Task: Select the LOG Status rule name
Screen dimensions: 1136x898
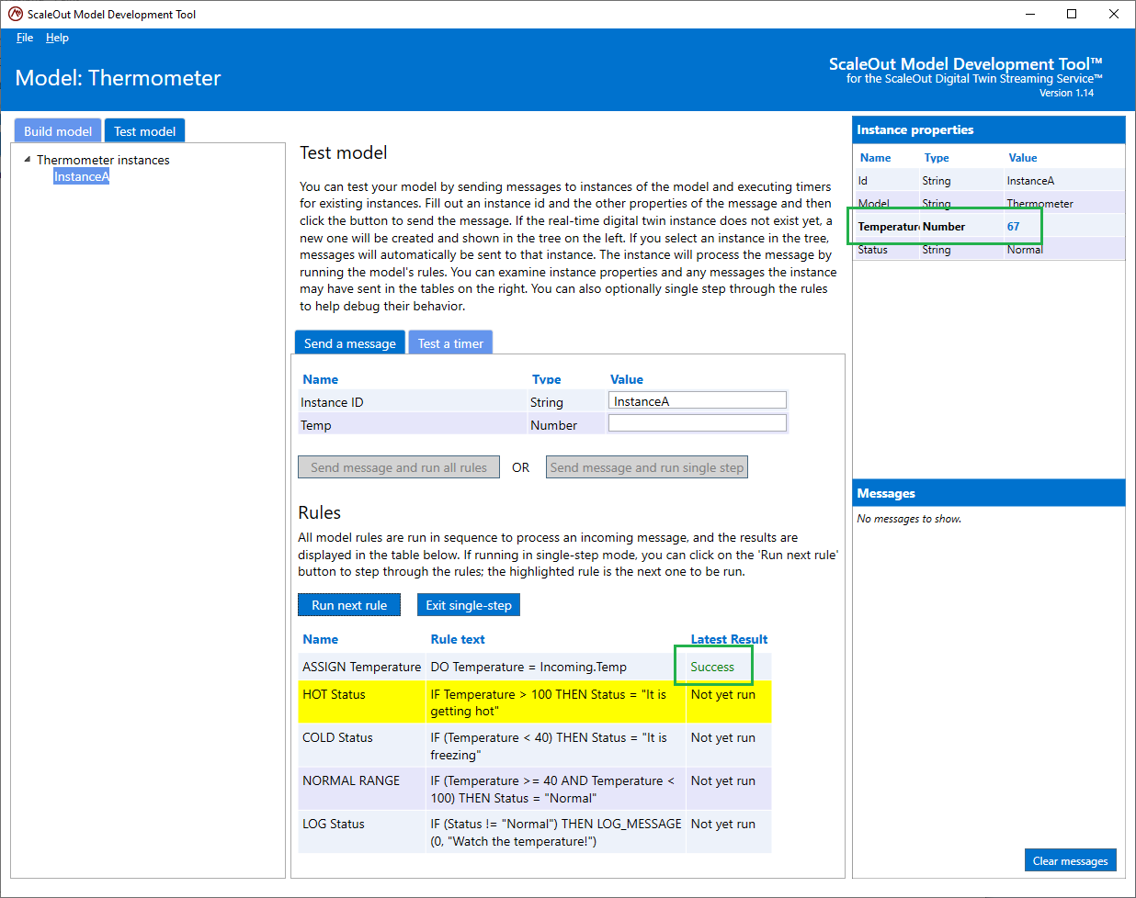Action: tap(334, 824)
